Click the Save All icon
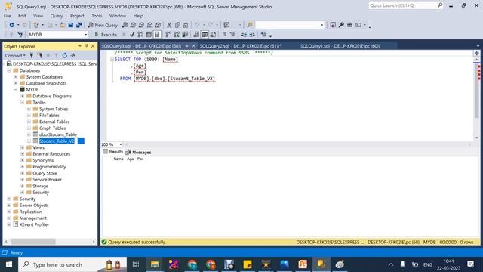 [78, 25]
